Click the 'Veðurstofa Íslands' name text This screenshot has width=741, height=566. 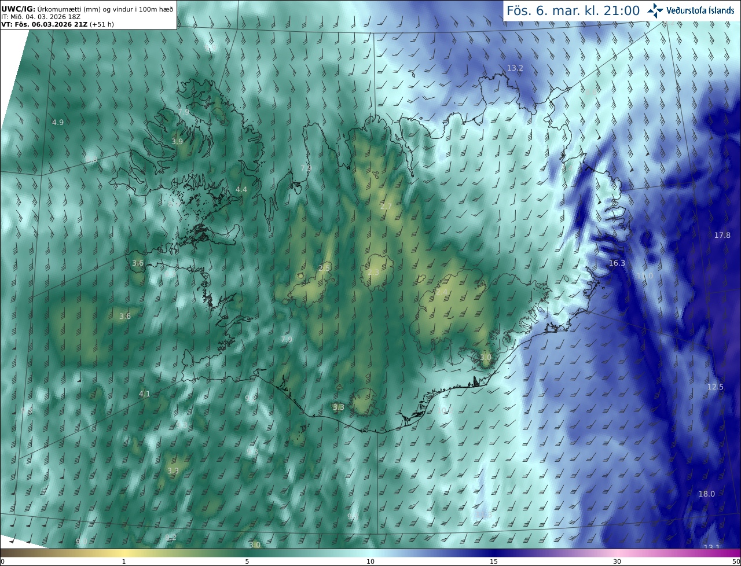point(700,10)
